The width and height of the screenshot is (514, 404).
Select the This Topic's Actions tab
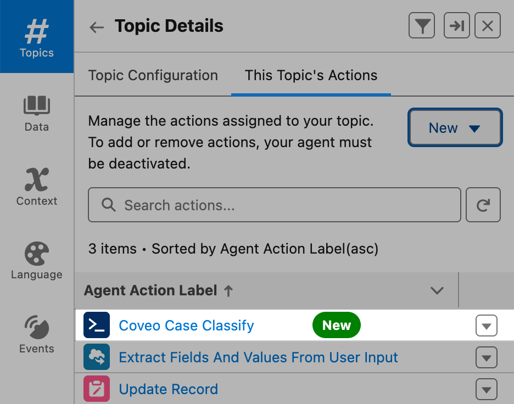click(x=311, y=75)
